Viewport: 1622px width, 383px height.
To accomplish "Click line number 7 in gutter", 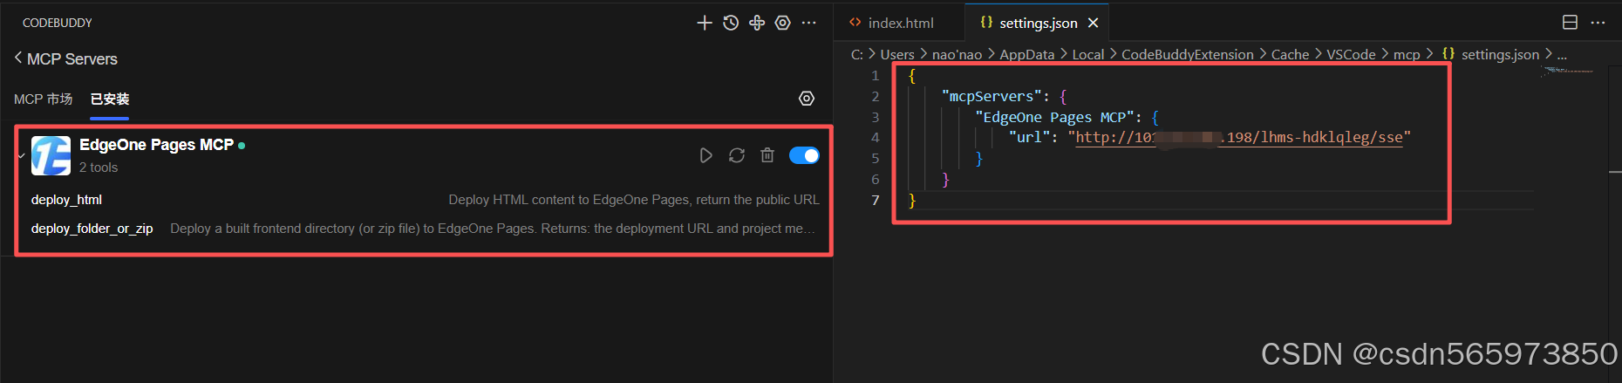I will (876, 201).
